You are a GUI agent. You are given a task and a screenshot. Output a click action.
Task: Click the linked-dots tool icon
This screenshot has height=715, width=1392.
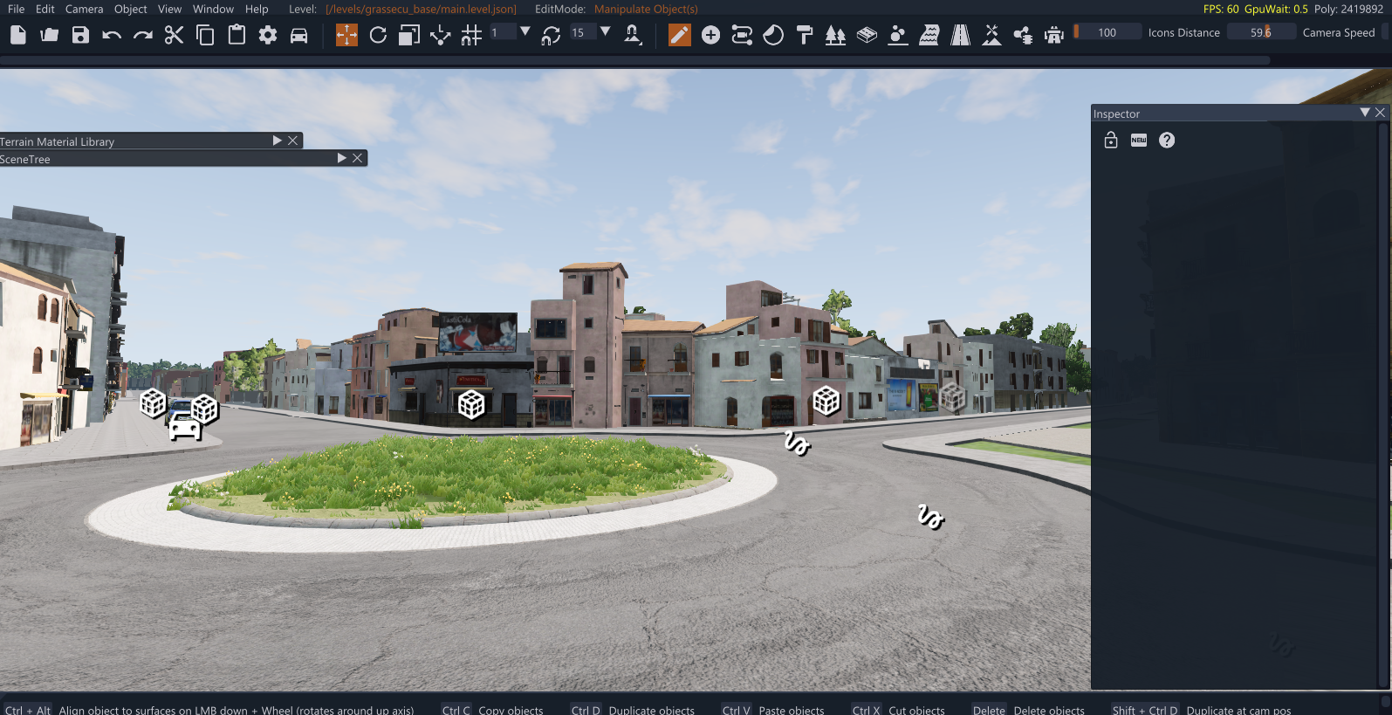1023,35
